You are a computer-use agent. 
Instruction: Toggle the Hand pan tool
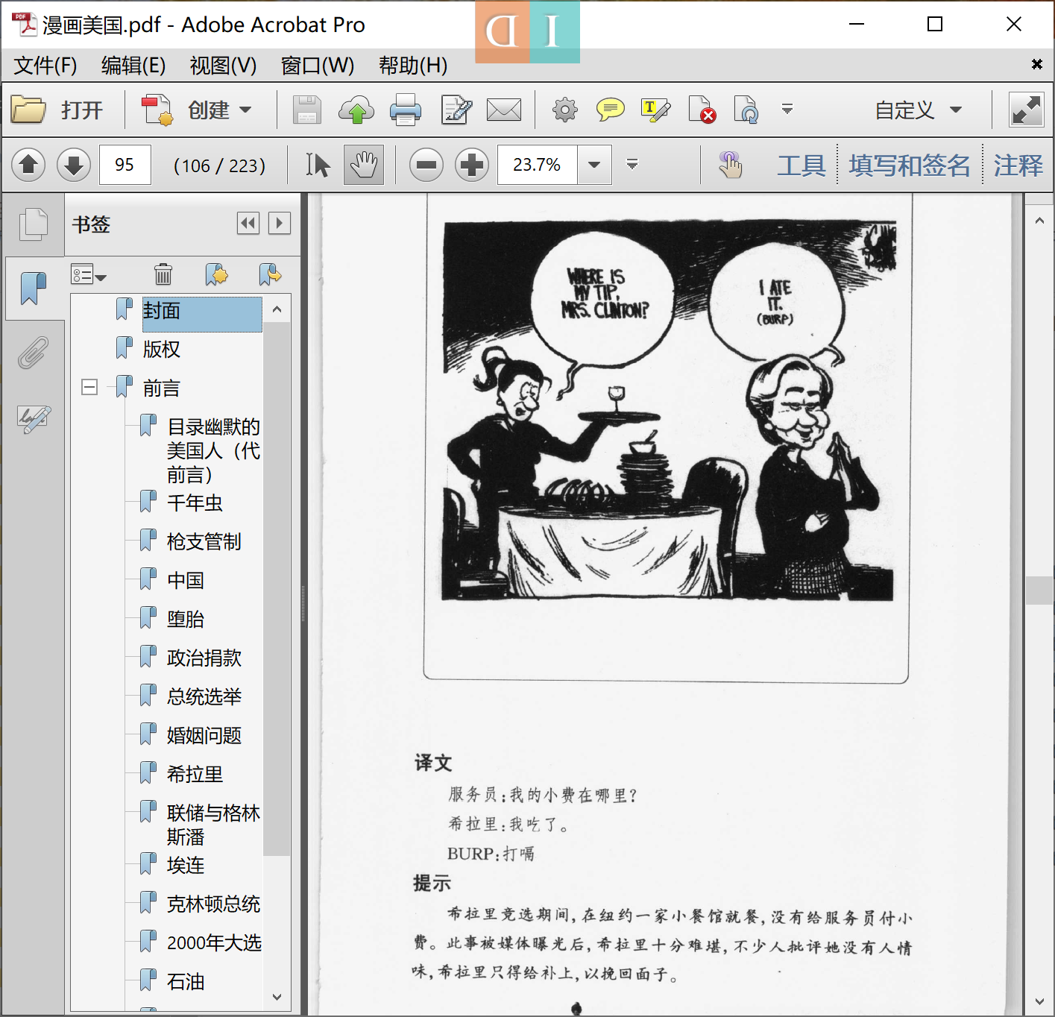pos(364,165)
